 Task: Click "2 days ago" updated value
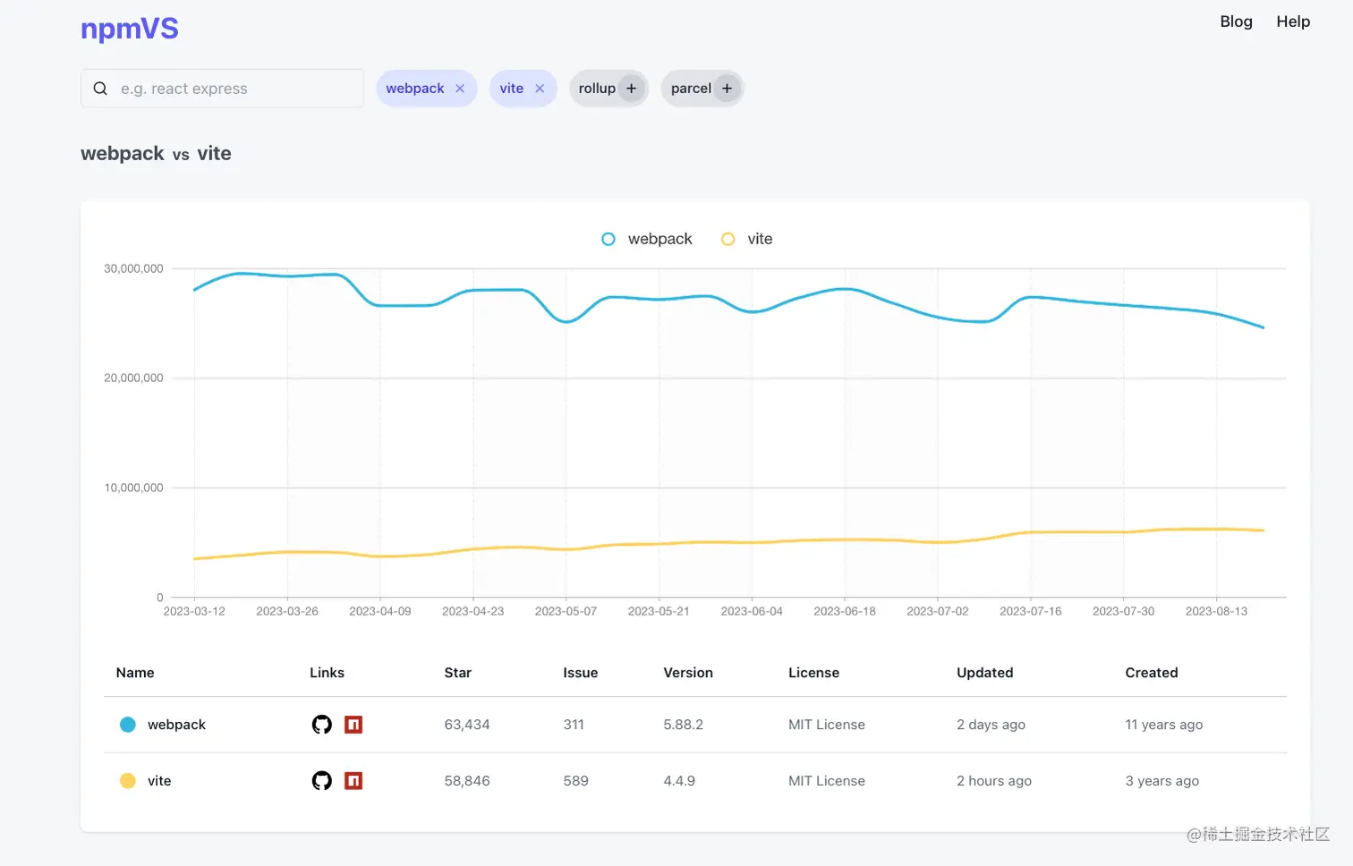coord(991,725)
